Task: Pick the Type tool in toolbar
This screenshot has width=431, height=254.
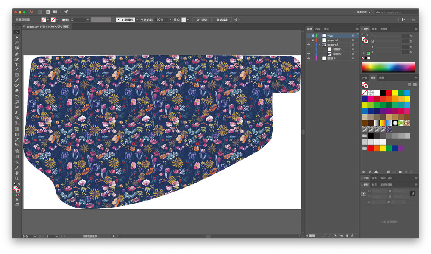Action: tap(17, 64)
